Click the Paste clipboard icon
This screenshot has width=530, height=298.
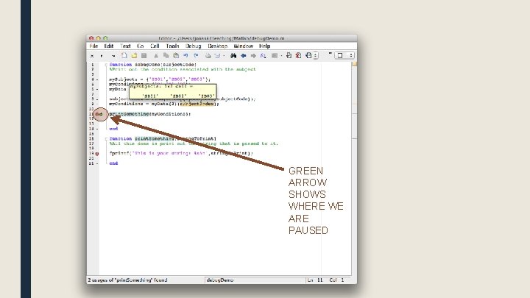[176, 55]
